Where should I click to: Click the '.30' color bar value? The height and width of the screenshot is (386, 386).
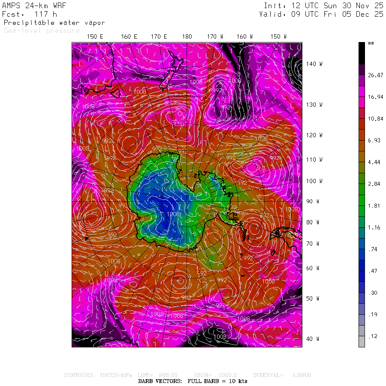pos(373,293)
